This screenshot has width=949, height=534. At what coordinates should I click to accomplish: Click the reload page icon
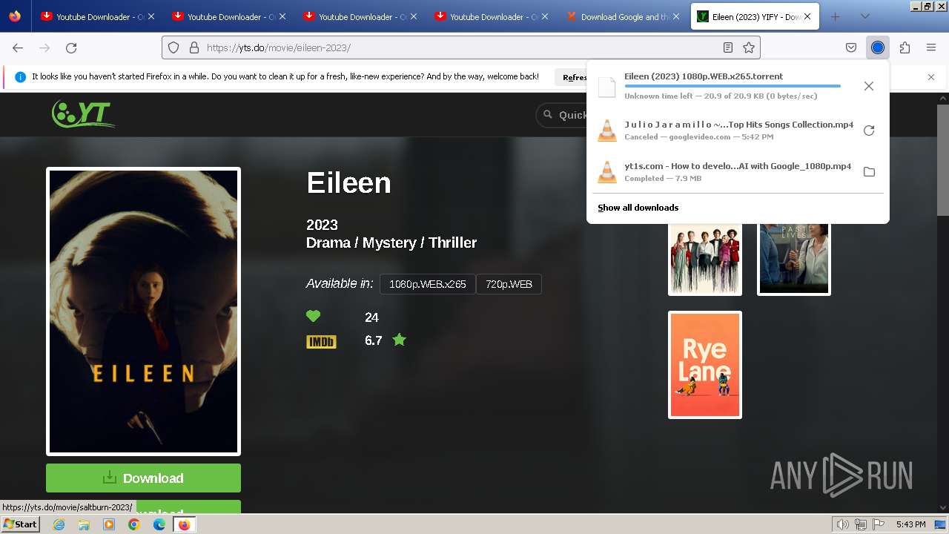(x=71, y=47)
